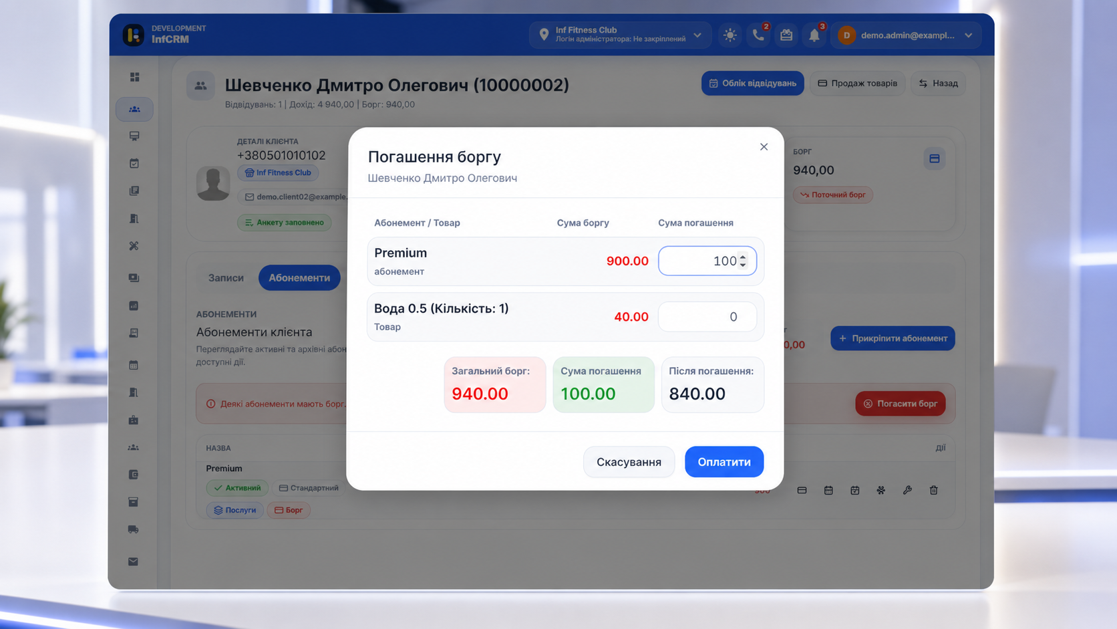The height and width of the screenshot is (629, 1117).
Task: Increase Premium repayment amount with up arrow
Action: pyautogui.click(x=743, y=257)
